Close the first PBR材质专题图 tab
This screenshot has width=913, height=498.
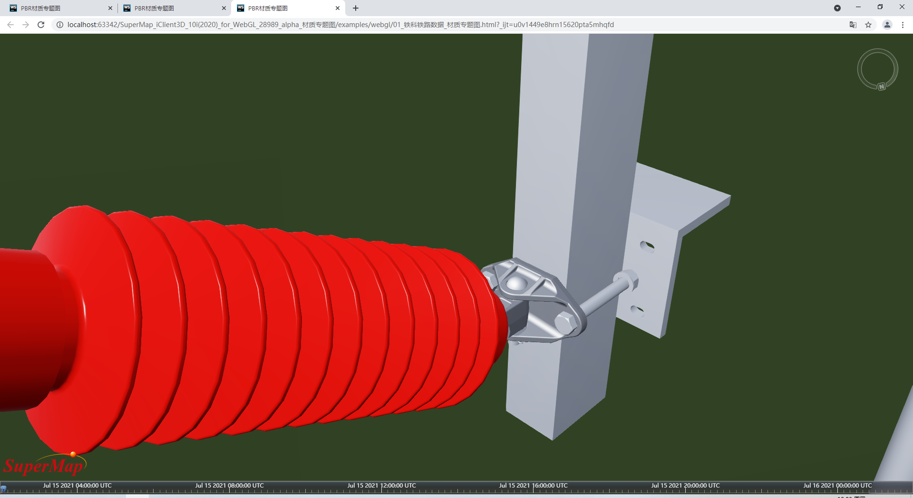[110, 8]
